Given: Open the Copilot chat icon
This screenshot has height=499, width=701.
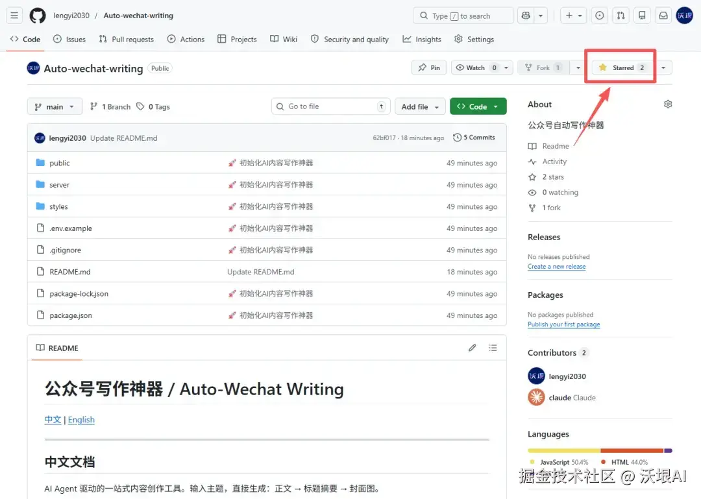Looking at the screenshot, I should pos(526,16).
